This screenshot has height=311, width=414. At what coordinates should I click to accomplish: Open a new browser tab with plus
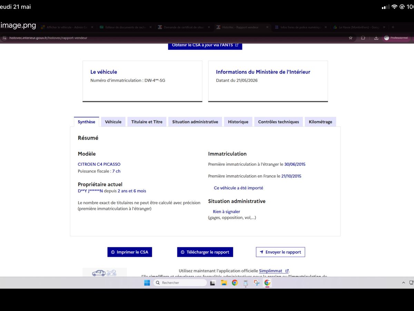coord(393,27)
